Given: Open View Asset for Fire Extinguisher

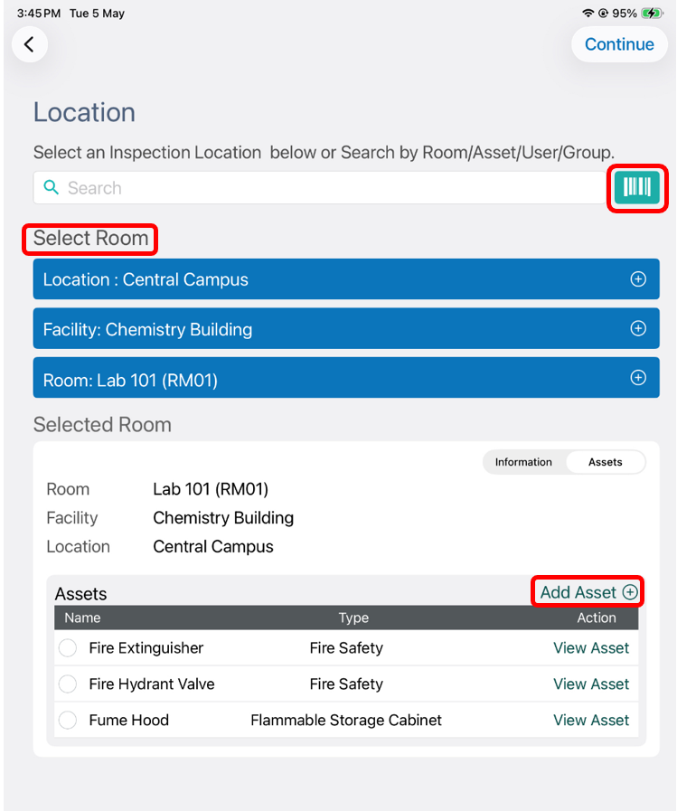Looking at the screenshot, I should tap(591, 647).
